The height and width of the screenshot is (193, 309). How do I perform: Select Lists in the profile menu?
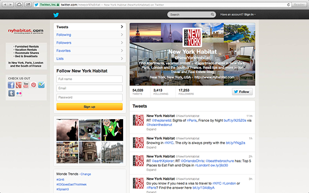[x=90, y=59]
